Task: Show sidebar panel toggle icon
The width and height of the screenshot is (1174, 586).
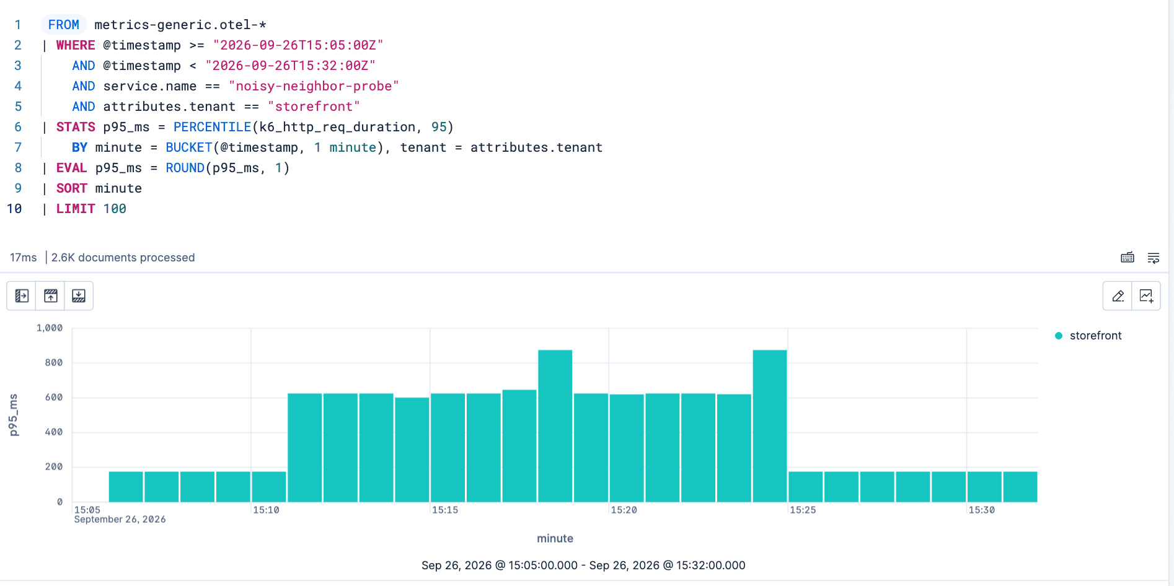Action: click(x=22, y=296)
